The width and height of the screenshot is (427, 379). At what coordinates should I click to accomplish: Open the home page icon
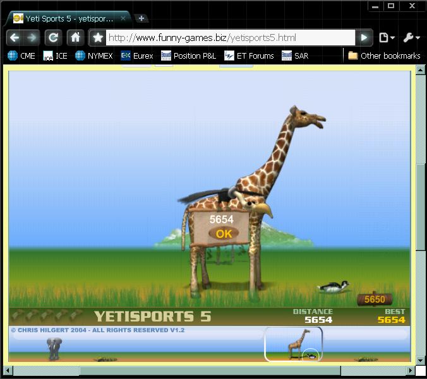(x=75, y=37)
